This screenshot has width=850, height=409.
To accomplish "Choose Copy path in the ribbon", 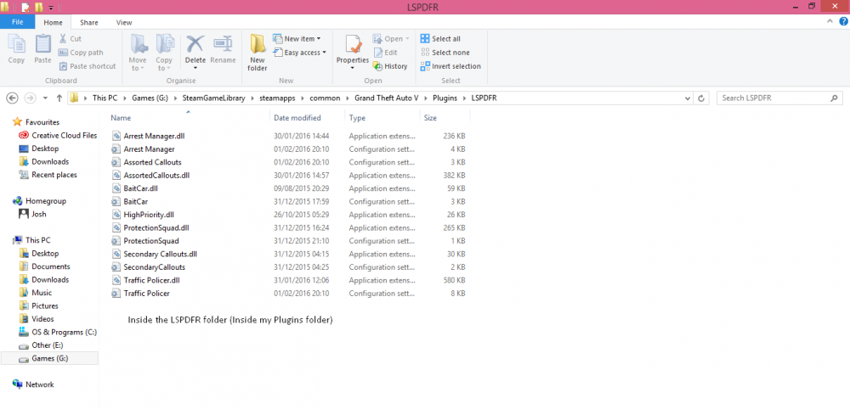I will point(81,53).
